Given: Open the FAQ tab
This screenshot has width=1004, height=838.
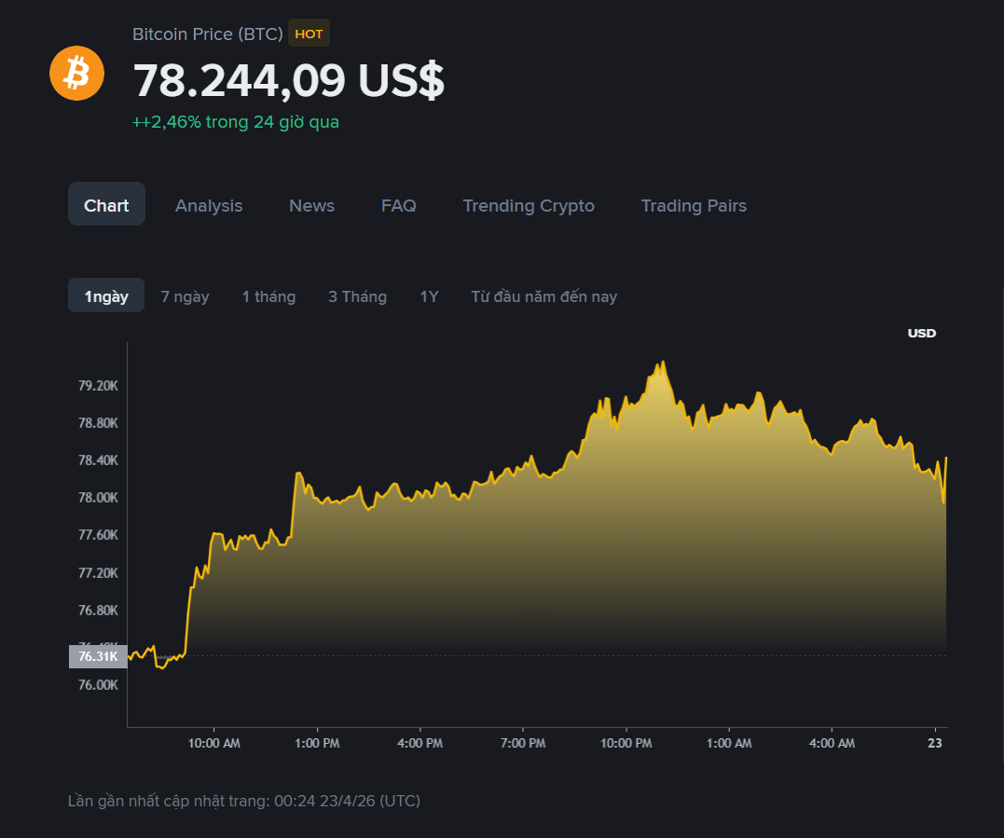Looking at the screenshot, I should click(398, 205).
